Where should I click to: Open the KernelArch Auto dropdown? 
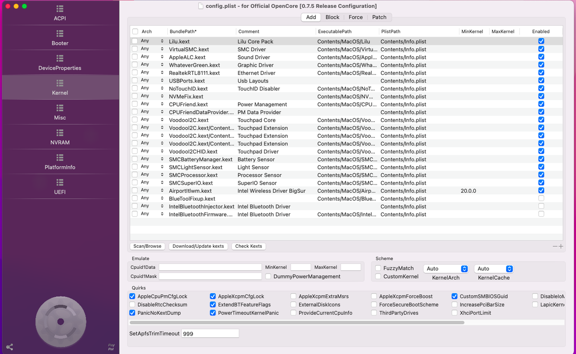point(445,268)
